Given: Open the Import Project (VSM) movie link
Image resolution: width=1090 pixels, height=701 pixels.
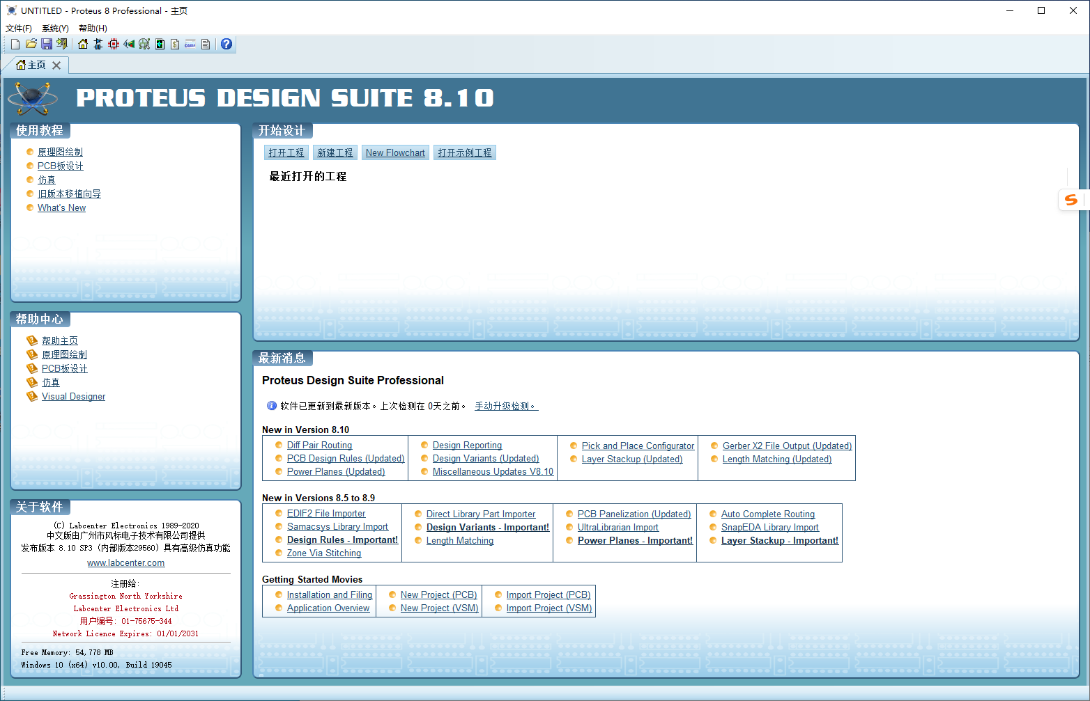Looking at the screenshot, I should (x=549, y=608).
